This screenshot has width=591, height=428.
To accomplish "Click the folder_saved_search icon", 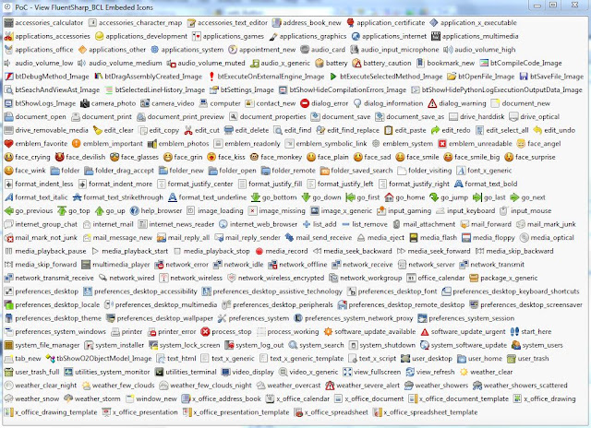I will coord(324,171).
